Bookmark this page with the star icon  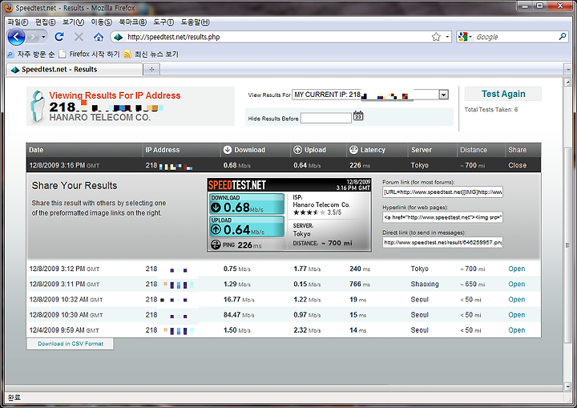pos(436,37)
